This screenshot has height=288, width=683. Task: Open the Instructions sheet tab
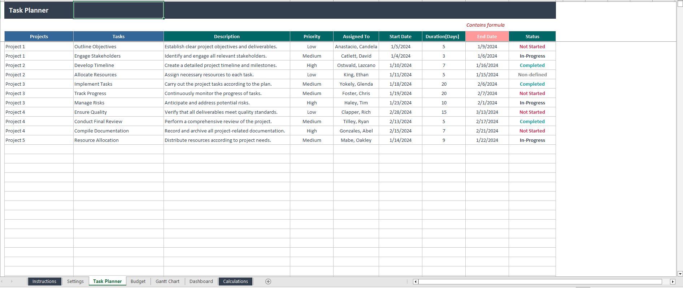(44, 282)
